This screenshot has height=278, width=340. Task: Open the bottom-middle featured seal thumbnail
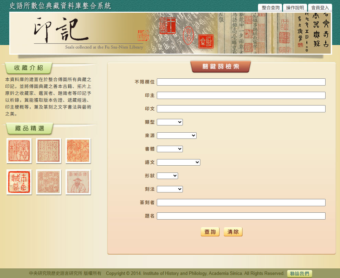[49, 182]
